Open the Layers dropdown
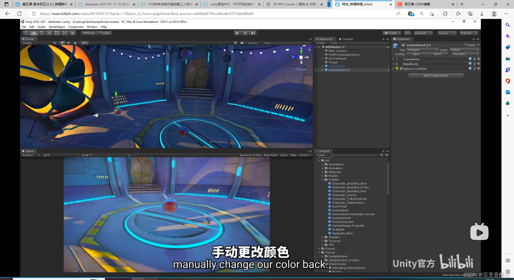This screenshot has width=514, height=280. [x=447, y=33]
